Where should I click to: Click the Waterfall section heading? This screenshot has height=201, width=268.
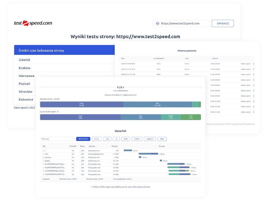(x=121, y=131)
